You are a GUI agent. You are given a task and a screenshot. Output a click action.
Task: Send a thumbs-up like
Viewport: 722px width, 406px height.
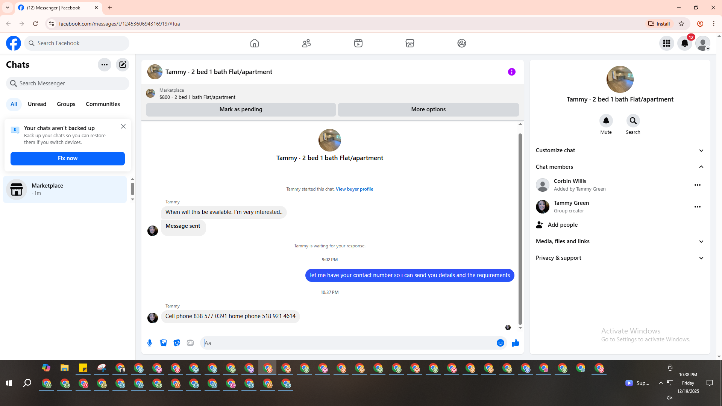tap(515, 343)
